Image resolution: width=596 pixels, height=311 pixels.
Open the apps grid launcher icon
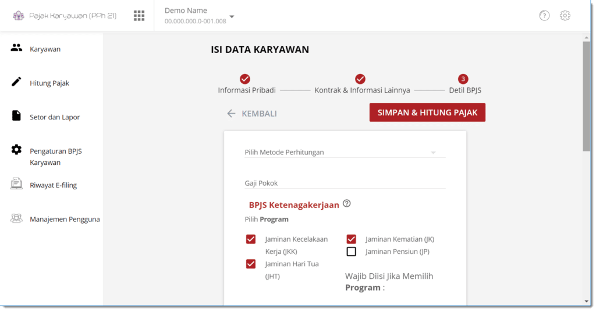[139, 16]
